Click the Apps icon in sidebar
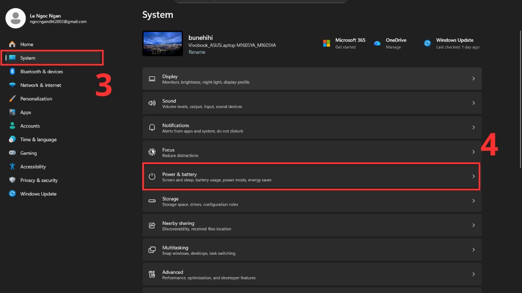The width and height of the screenshot is (522, 293). (12, 112)
